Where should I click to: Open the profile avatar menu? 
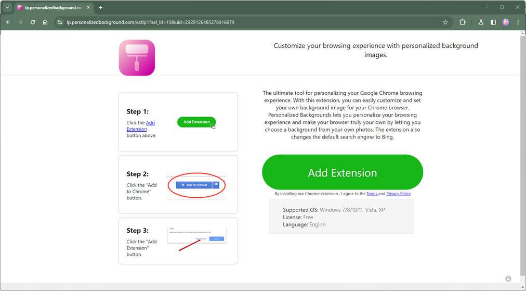point(506,22)
